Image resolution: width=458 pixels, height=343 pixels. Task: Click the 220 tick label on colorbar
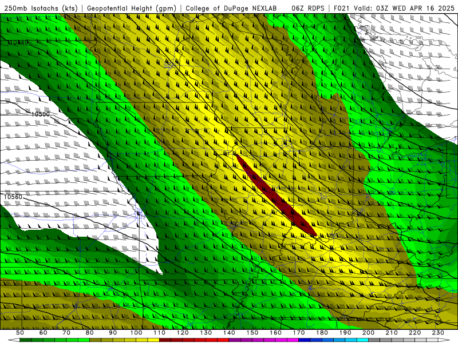click(414, 333)
